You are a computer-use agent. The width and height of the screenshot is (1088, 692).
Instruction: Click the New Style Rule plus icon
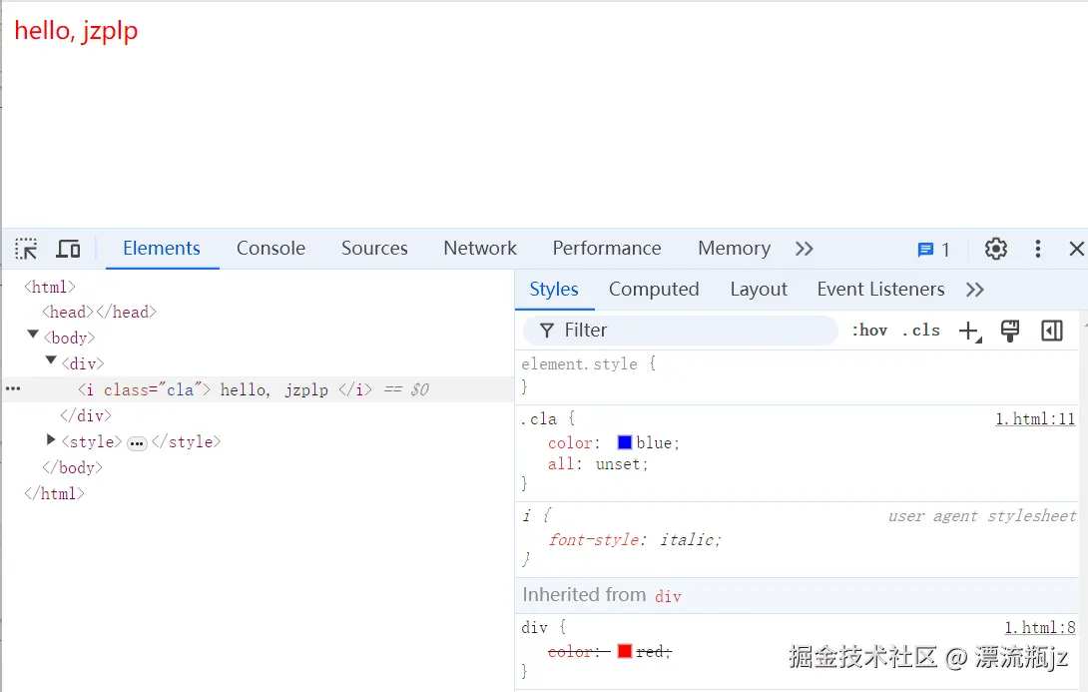coord(969,331)
